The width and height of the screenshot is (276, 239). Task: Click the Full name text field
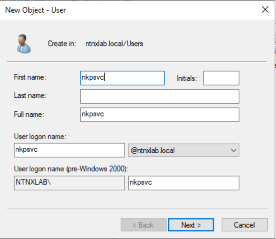coord(159,114)
